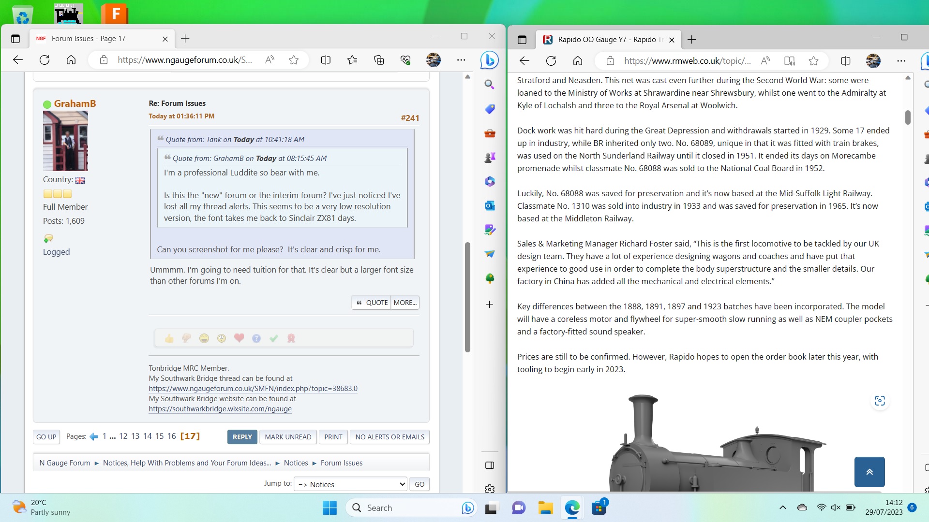929x522 pixels.
Task: Open the Edge sidebar Games chess icon
Action: (x=490, y=157)
